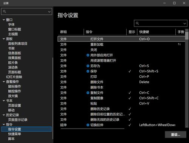Open 胶片条 settings

coord(13,63)
